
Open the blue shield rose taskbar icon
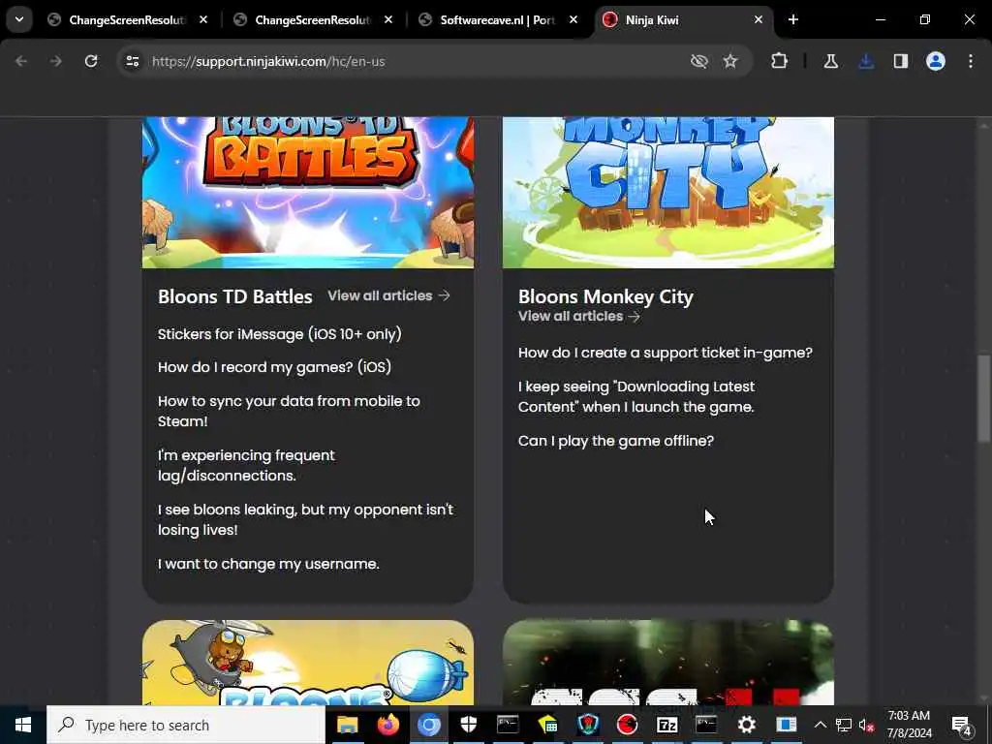(x=588, y=725)
